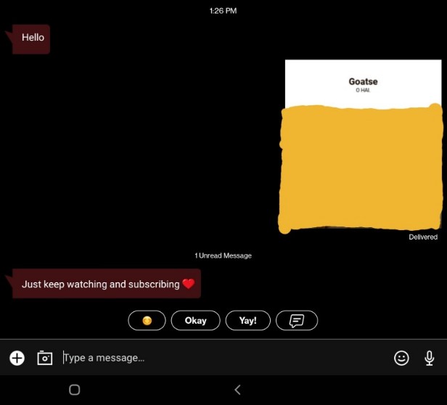Tap the "Delivered" status label

(422, 237)
